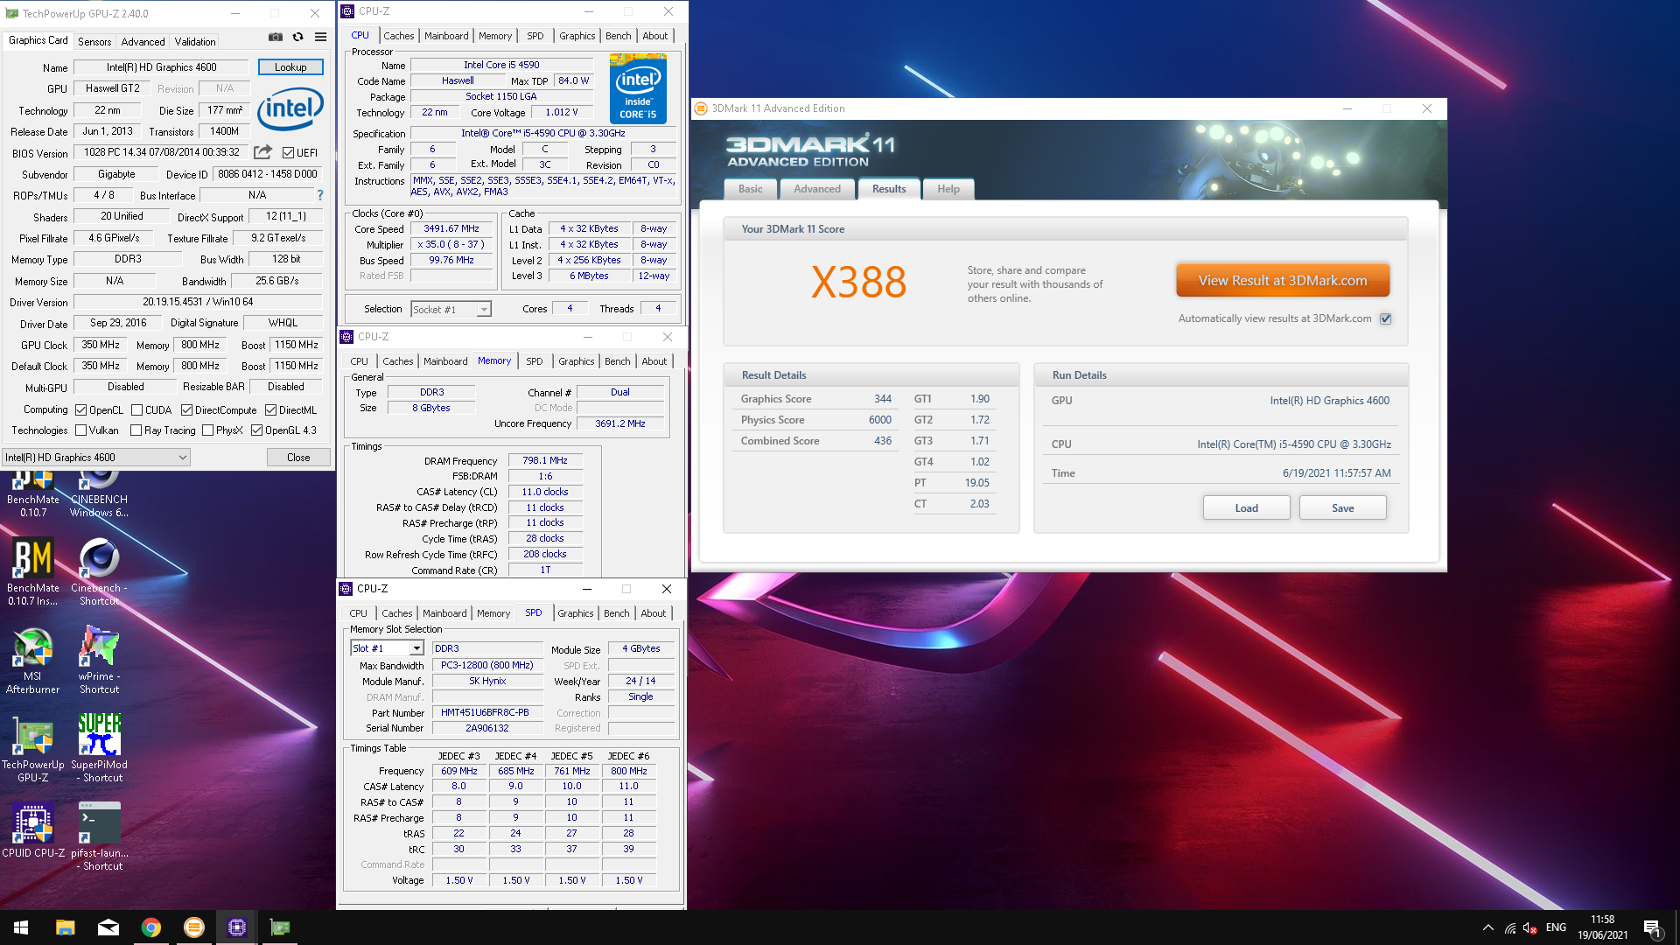Toggle CUDA checkbox
The image size is (1680, 945).
(136, 409)
